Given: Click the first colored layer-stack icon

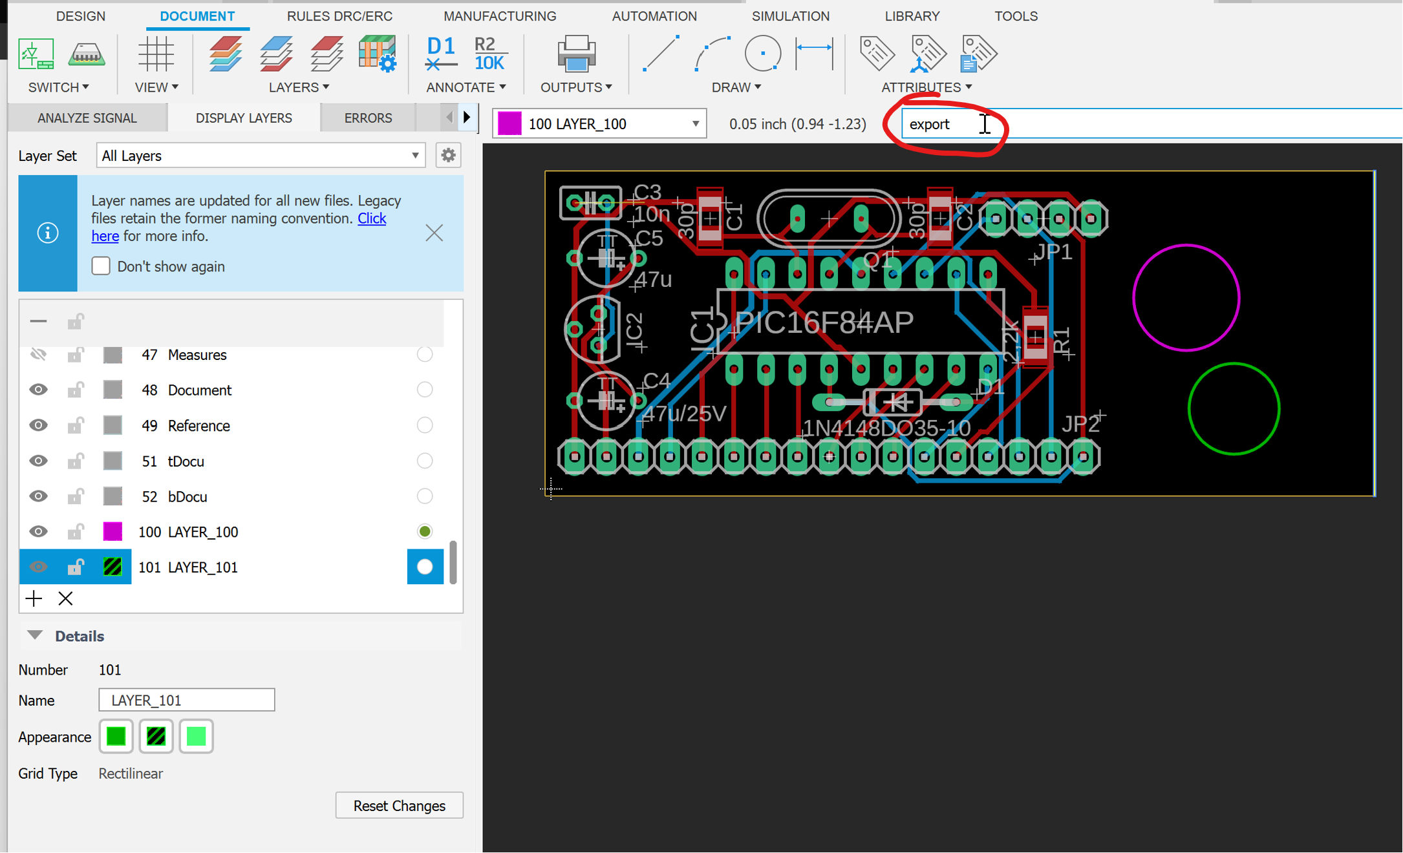Looking at the screenshot, I should 226,54.
